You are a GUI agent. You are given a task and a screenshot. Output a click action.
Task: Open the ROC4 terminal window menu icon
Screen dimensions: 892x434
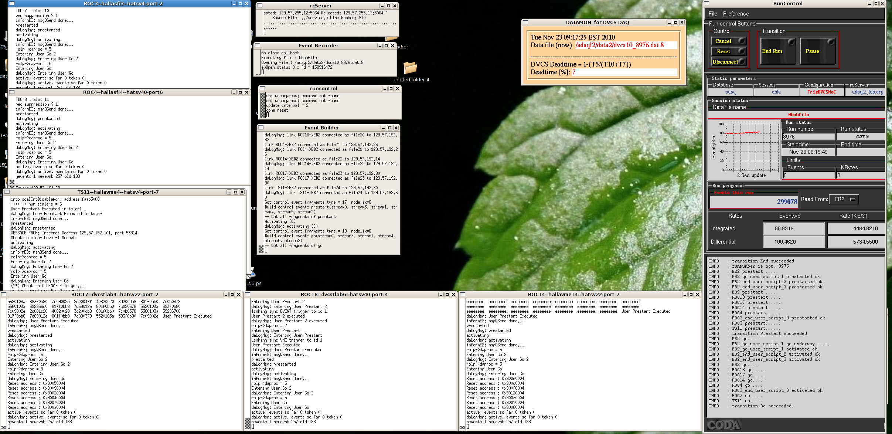click(x=11, y=92)
